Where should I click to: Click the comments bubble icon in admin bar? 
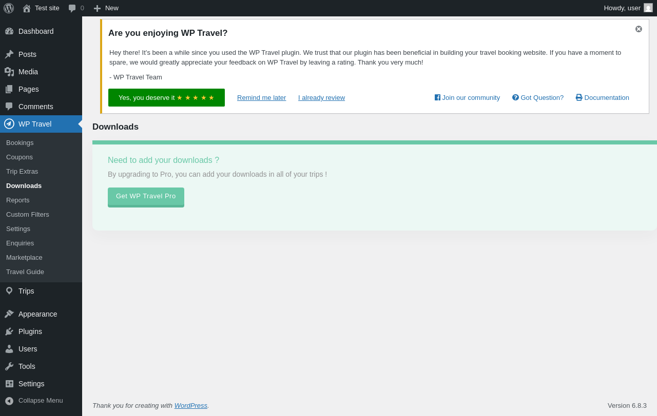[x=72, y=8]
